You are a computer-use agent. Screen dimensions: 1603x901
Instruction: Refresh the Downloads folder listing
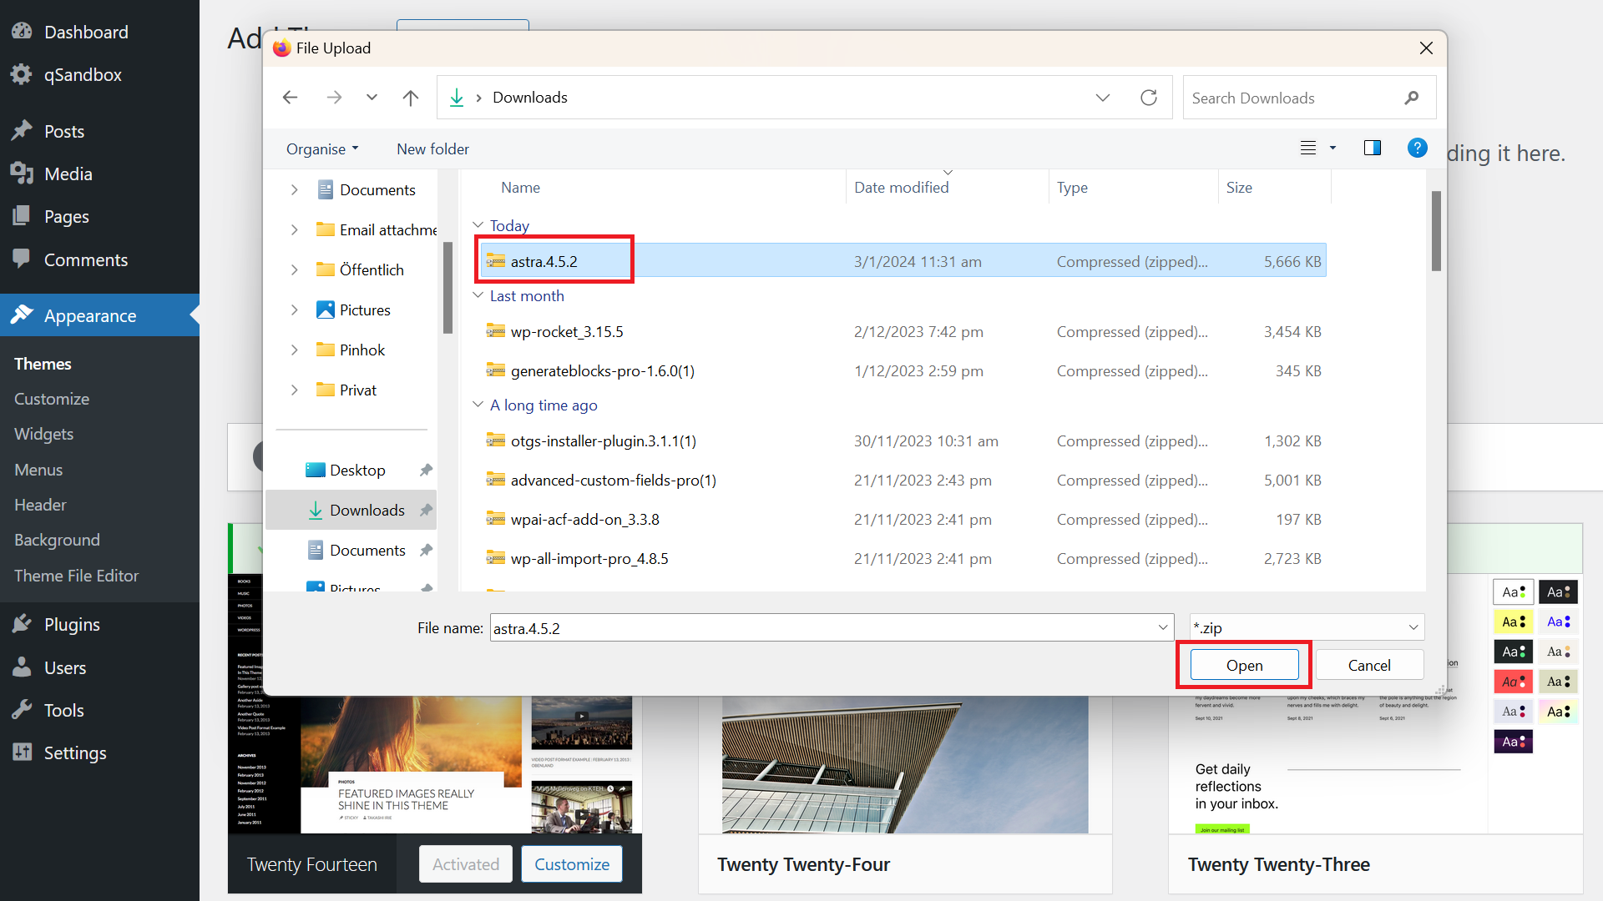[x=1149, y=98]
